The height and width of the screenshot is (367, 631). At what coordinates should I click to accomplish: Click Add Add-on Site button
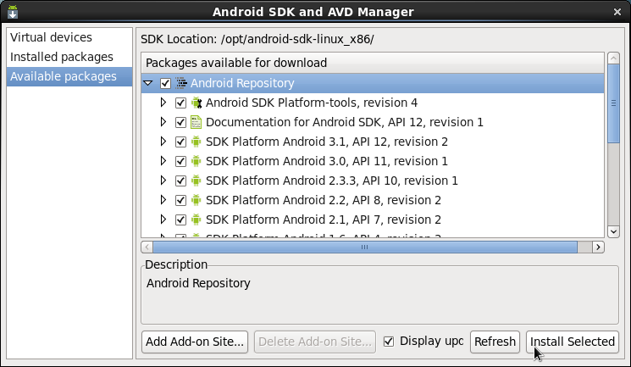[195, 342]
